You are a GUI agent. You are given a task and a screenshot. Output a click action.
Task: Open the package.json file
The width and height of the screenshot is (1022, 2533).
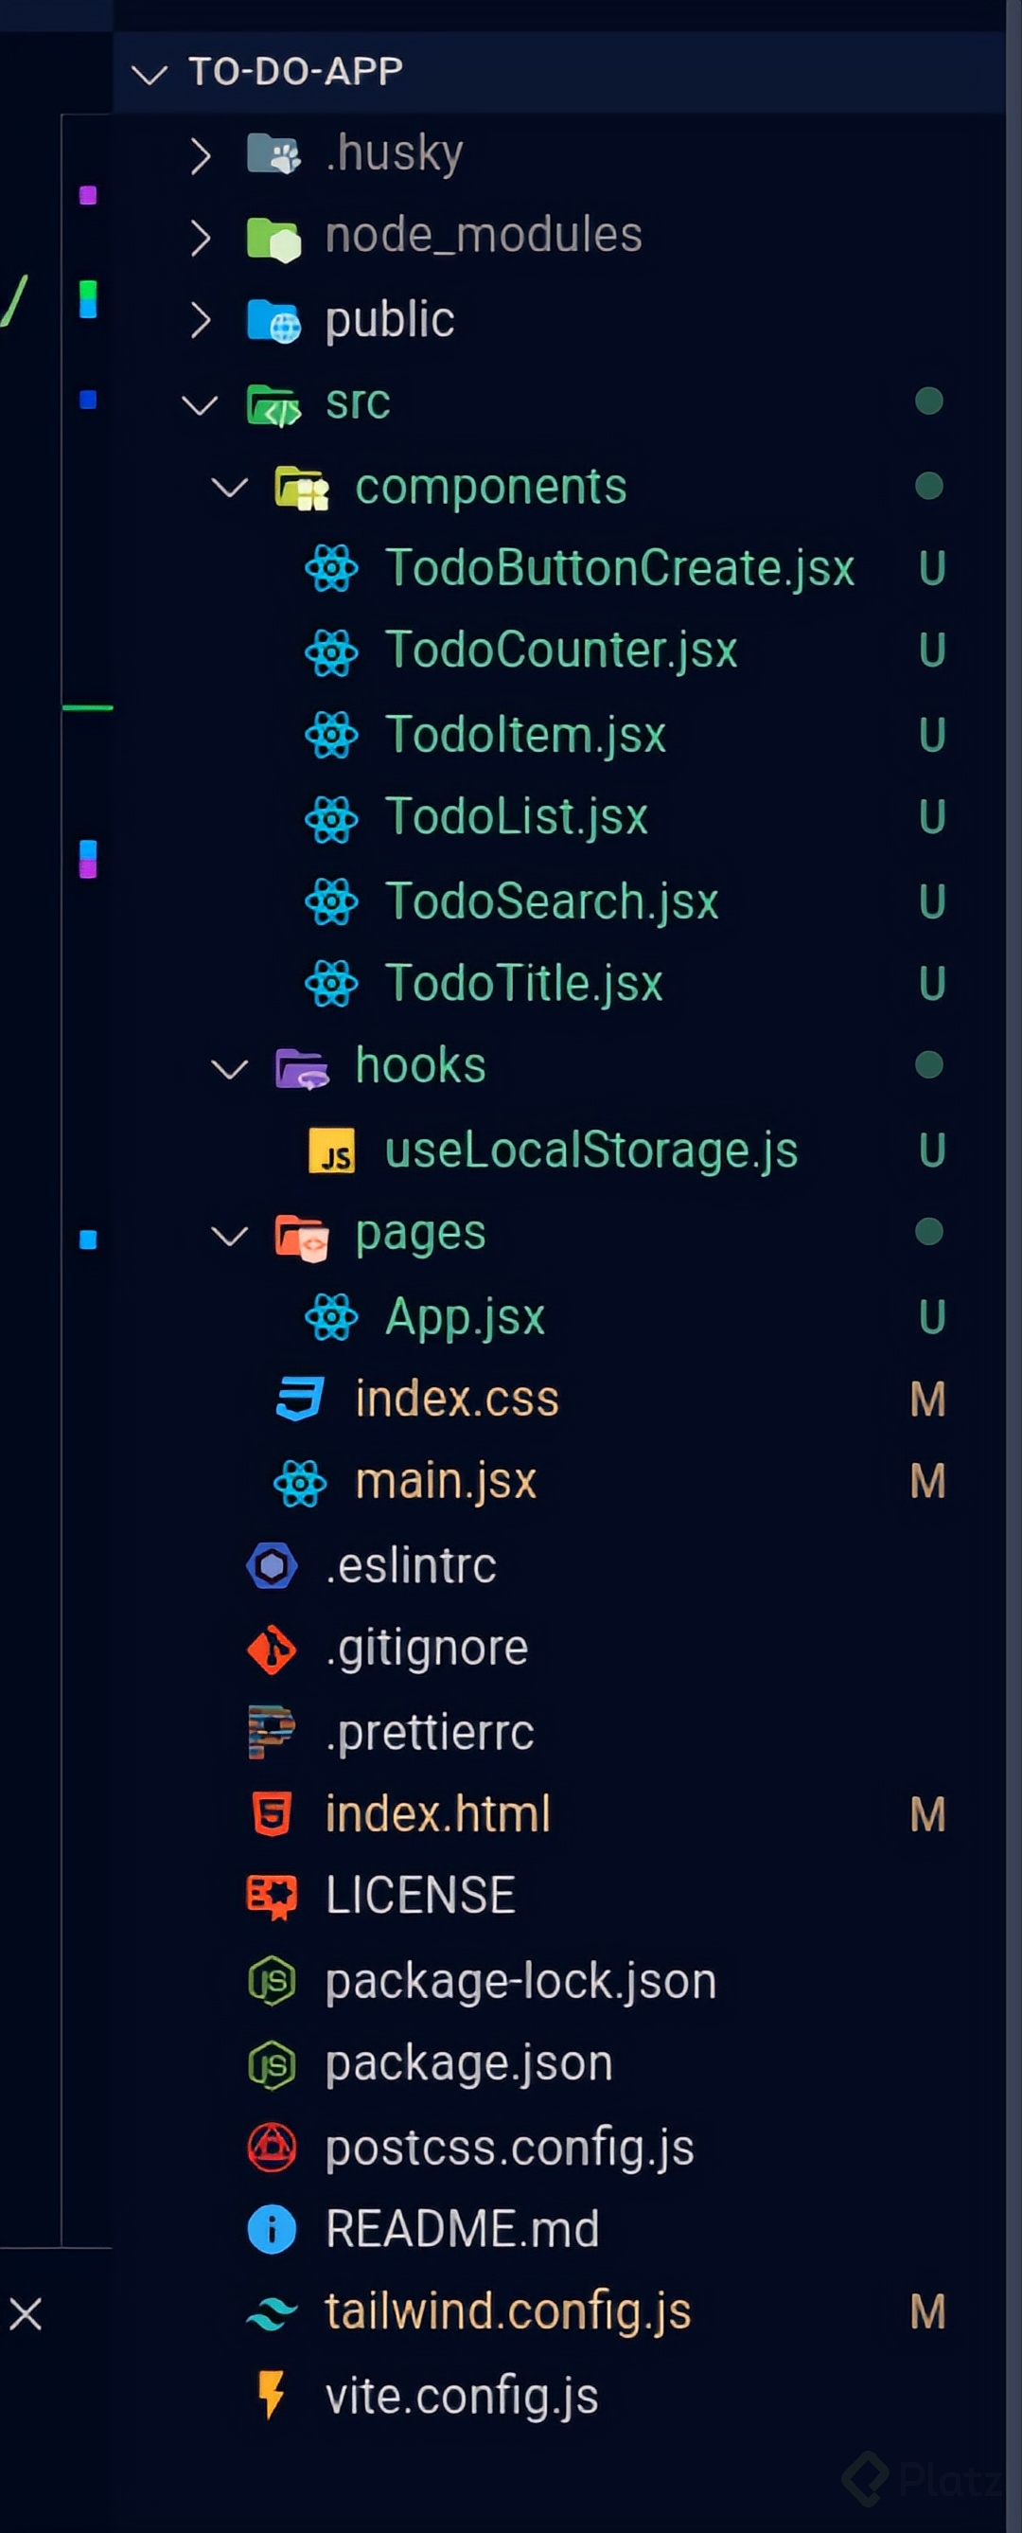point(468,2063)
